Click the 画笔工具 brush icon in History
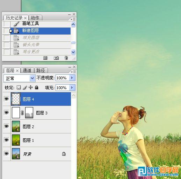The width and height of the screenshot is (181, 179). (x=16, y=24)
